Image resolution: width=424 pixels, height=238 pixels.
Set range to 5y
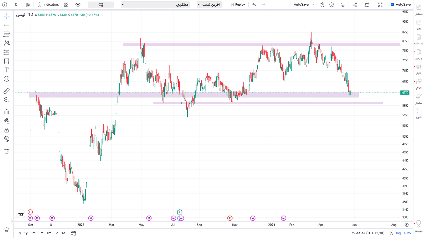tap(19, 233)
